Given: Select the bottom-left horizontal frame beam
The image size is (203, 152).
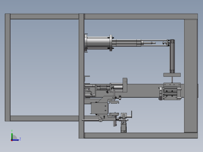Looking at the screenshot, I should coord(45,118).
